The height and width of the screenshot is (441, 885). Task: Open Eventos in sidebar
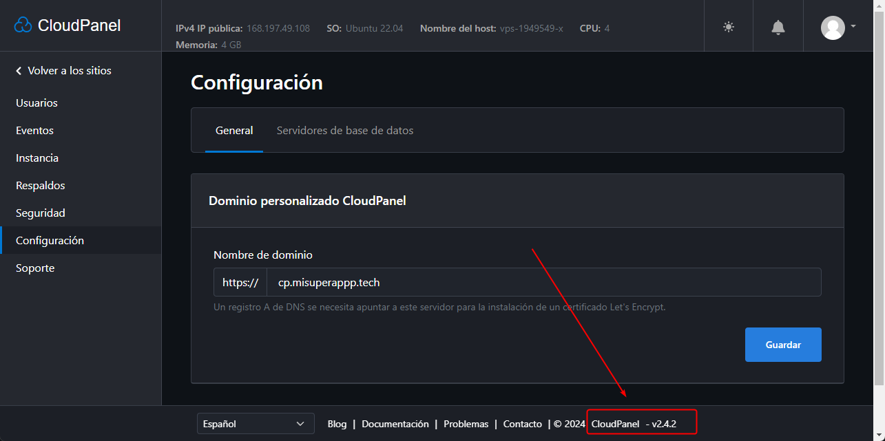click(34, 131)
